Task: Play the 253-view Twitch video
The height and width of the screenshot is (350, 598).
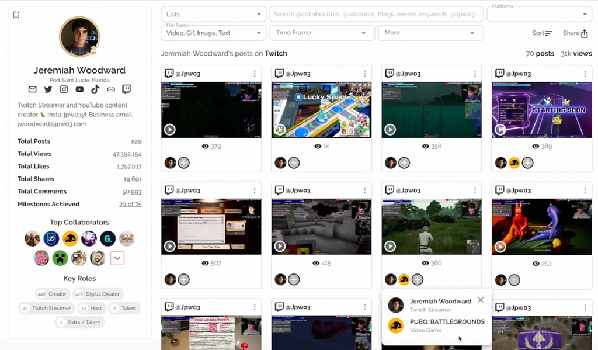Action: (x=500, y=247)
